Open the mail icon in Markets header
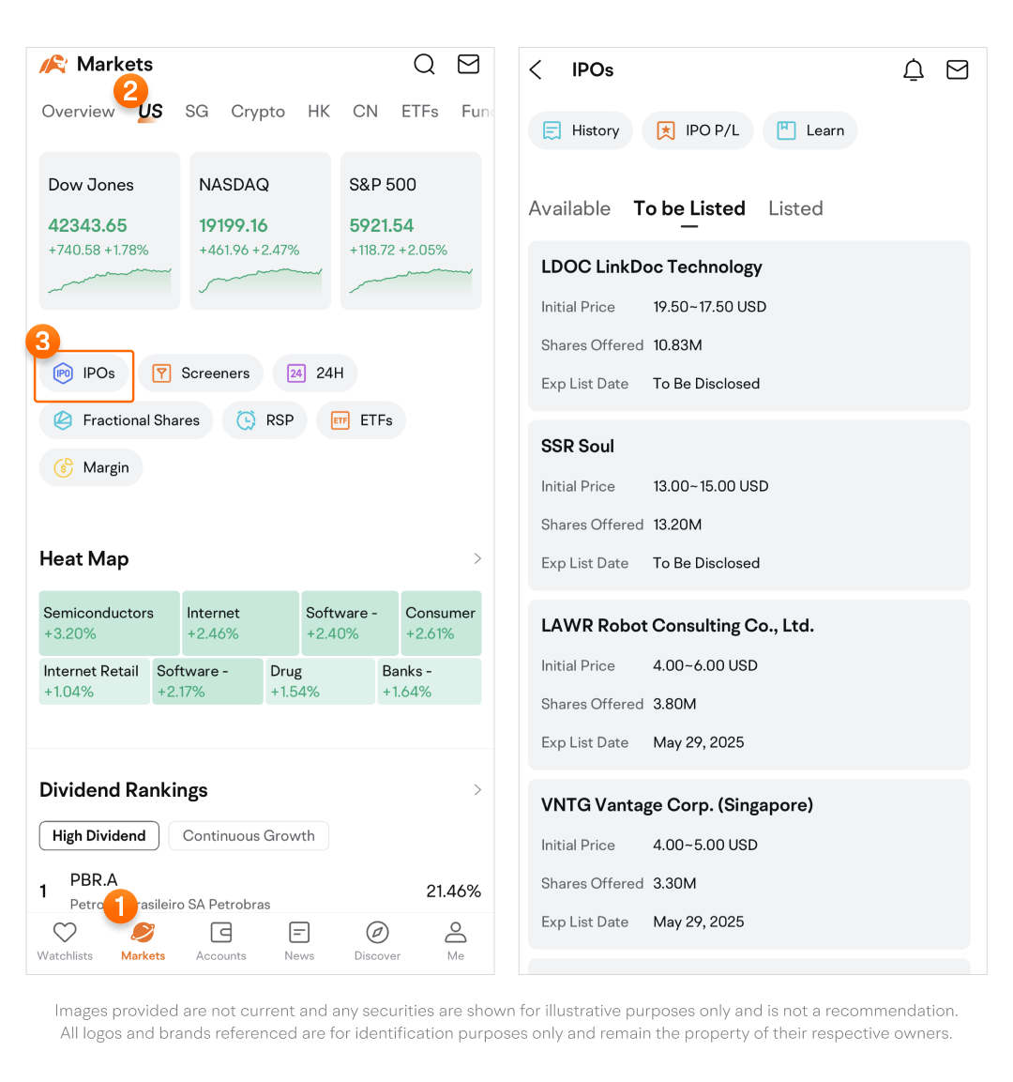Viewport: 1013px width, 1082px height. tap(468, 64)
